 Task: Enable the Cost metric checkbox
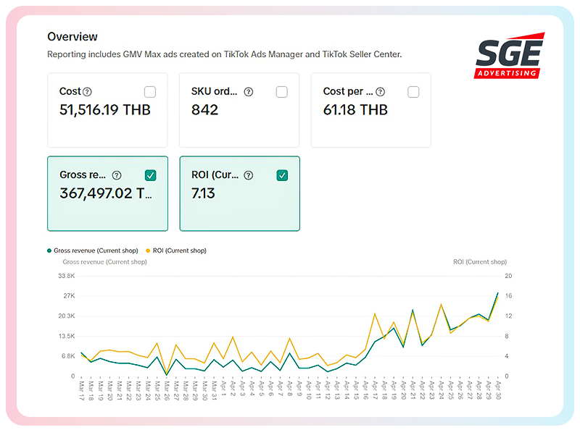[x=150, y=92]
